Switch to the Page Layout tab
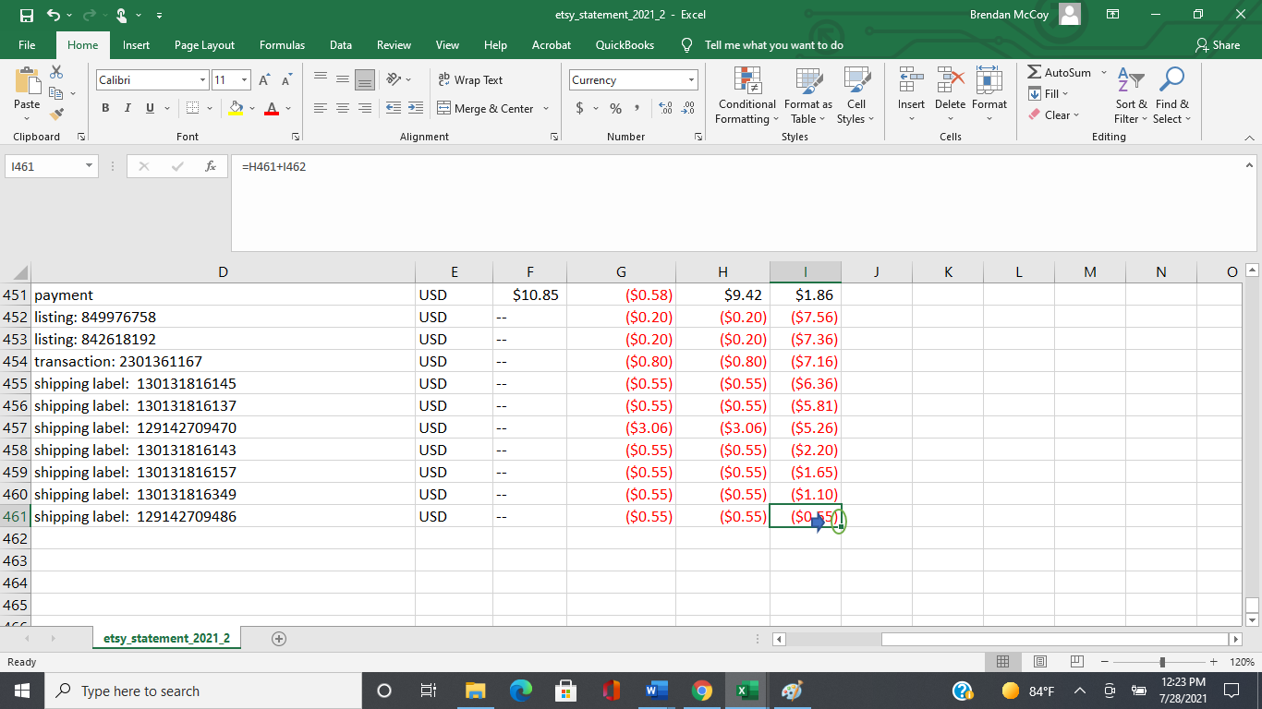1262x709 pixels. 204,45
